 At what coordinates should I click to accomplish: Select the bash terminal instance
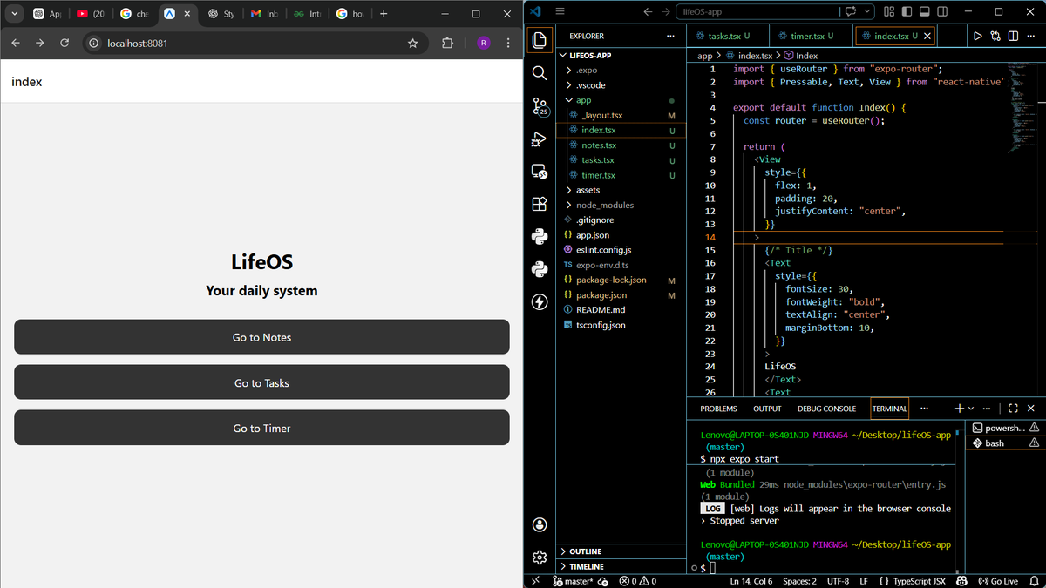pos(1006,443)
